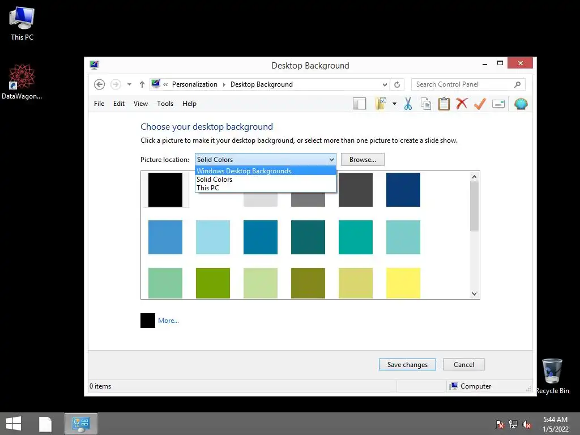Expand the breadcrumb double-chevron
Screen dimensions: 580x435
click(x=165, y=84)
